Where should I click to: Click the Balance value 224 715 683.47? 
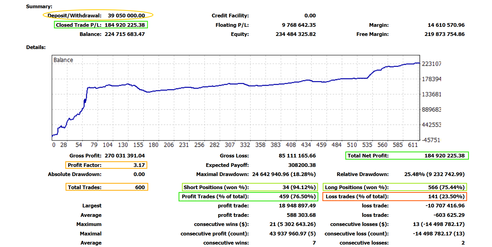[125, 34]
